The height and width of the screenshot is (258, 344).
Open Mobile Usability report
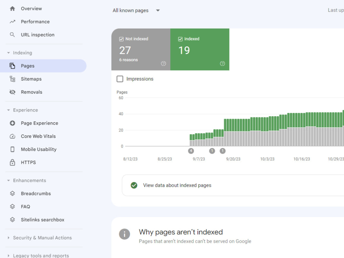(x=39, y=149)
